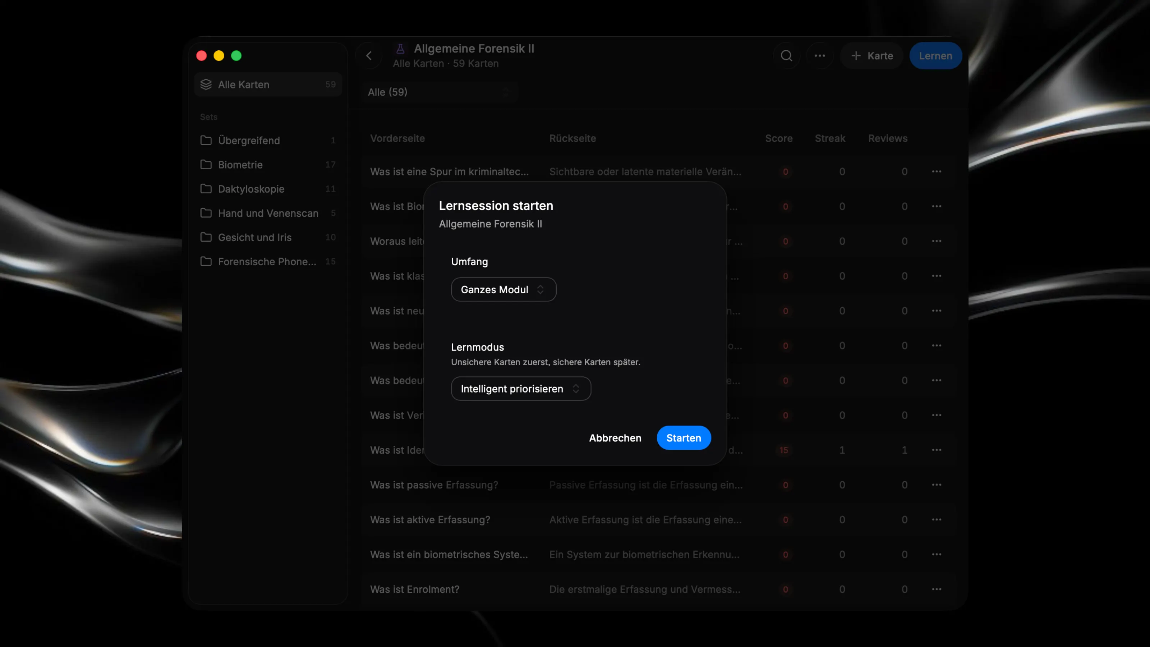Cancel the dialog with Abbrechen
This screenshot has height=647, width=1150.
pyautogui.click(x=615, y=437)
